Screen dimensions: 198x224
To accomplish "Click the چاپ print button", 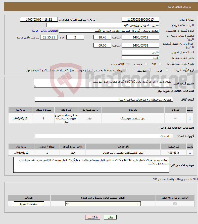I will pos(110,217).
